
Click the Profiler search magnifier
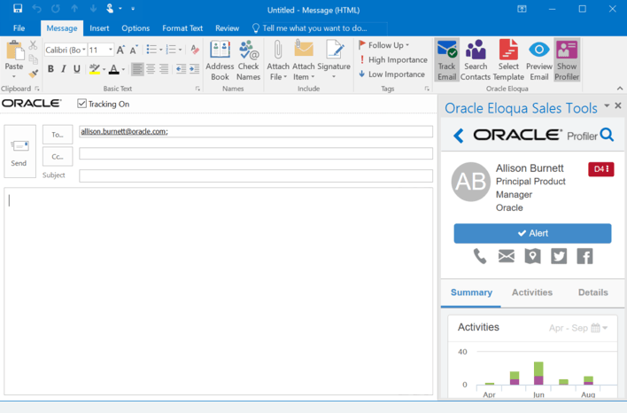pyautogui.click(x=607, y=135)
